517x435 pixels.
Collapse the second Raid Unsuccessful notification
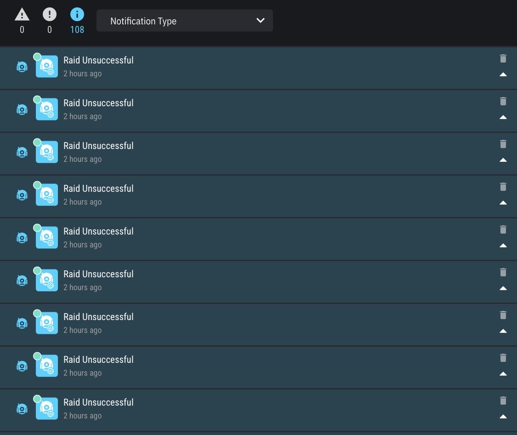coord(503,117)
